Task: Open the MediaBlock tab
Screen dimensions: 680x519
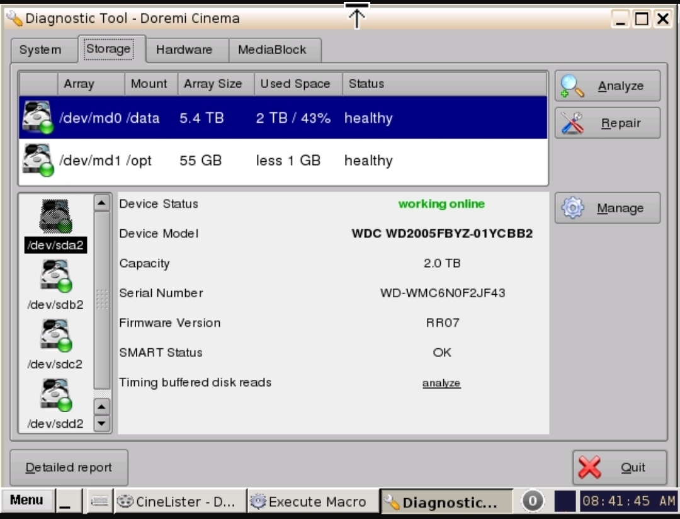Action: 272,50
